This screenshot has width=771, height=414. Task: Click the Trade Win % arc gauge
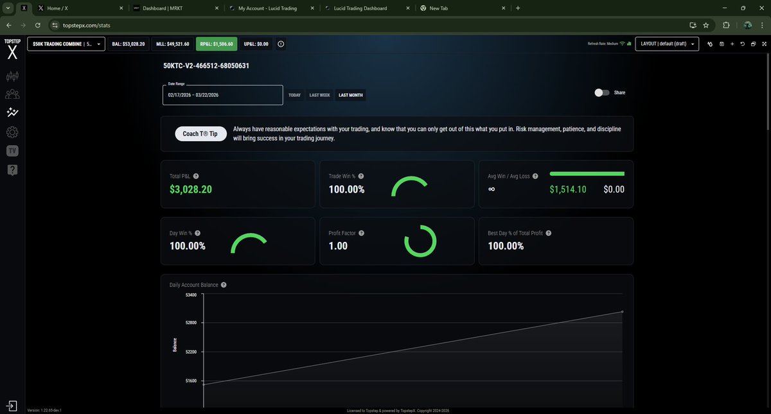(x=409, y=187)
